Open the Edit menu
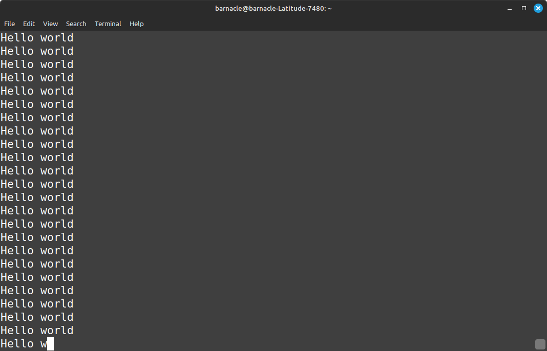This screenshot has width=547, height=351. tap(29, 24)
